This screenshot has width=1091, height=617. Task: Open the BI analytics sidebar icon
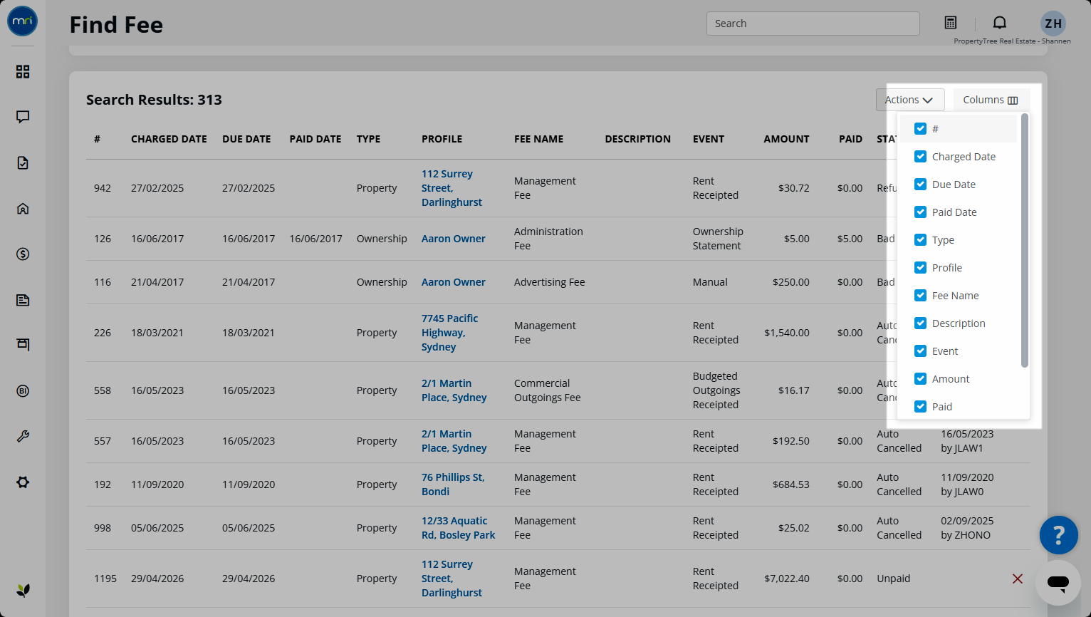[x=23, y=391]
